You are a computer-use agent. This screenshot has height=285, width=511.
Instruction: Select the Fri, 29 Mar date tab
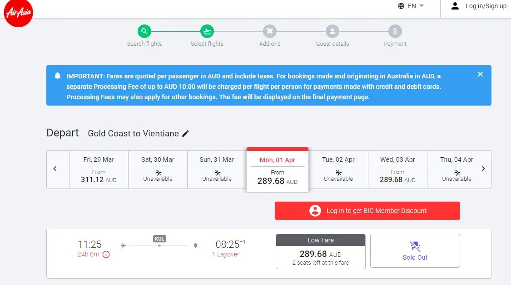click(99, 169)
